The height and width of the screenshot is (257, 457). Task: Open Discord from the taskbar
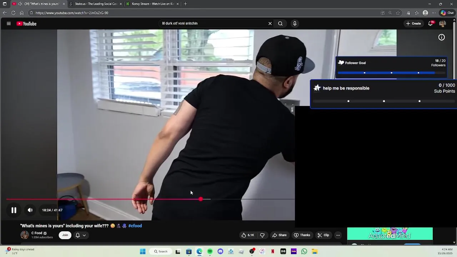pyautogui.click(x=220, y=251)
